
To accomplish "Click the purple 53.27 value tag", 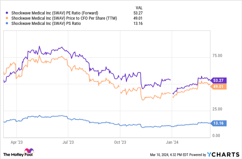I will pyautogui.click(x=219, y=80).
